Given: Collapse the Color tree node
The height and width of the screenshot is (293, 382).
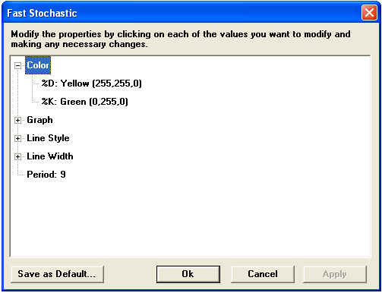Looking at the screenshot, I should pos(17,66).
